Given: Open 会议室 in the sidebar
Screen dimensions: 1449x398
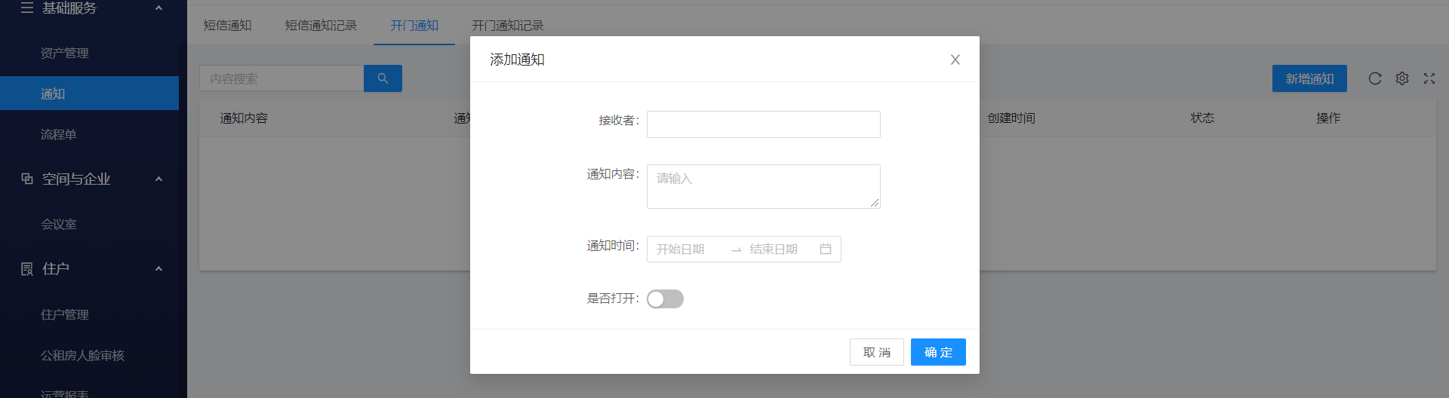Looking at the screenshot, I should tap(59, 225).
